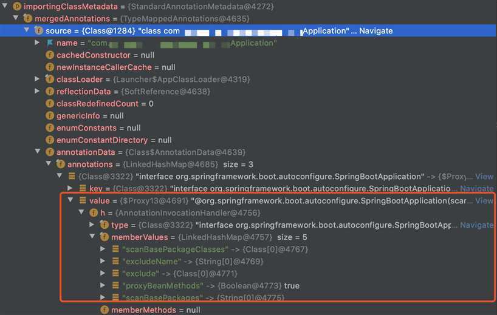Collapse the value $Proxy13 node
This screenshot has width=497, height=315.
(70, 200)
